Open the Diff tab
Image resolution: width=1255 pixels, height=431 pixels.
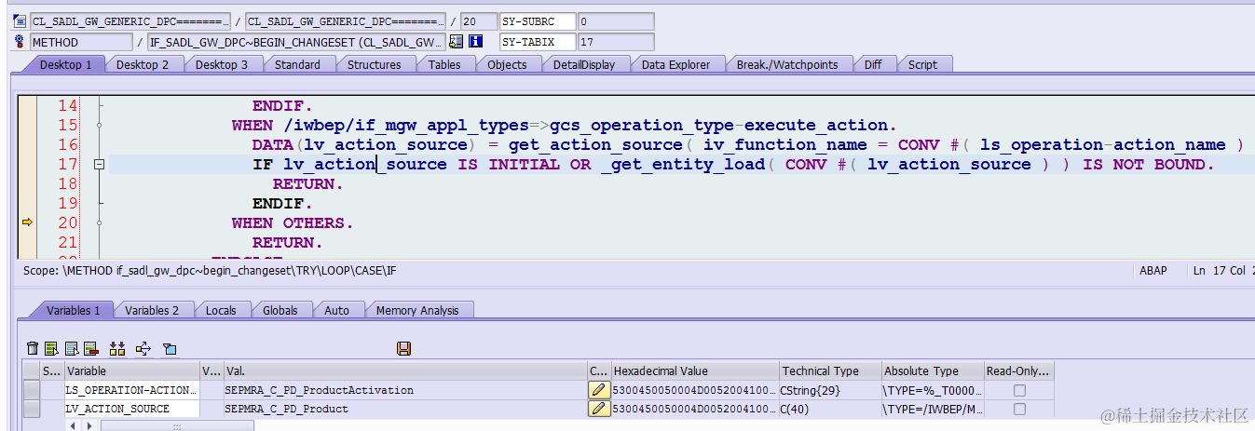tap(873, 64)
